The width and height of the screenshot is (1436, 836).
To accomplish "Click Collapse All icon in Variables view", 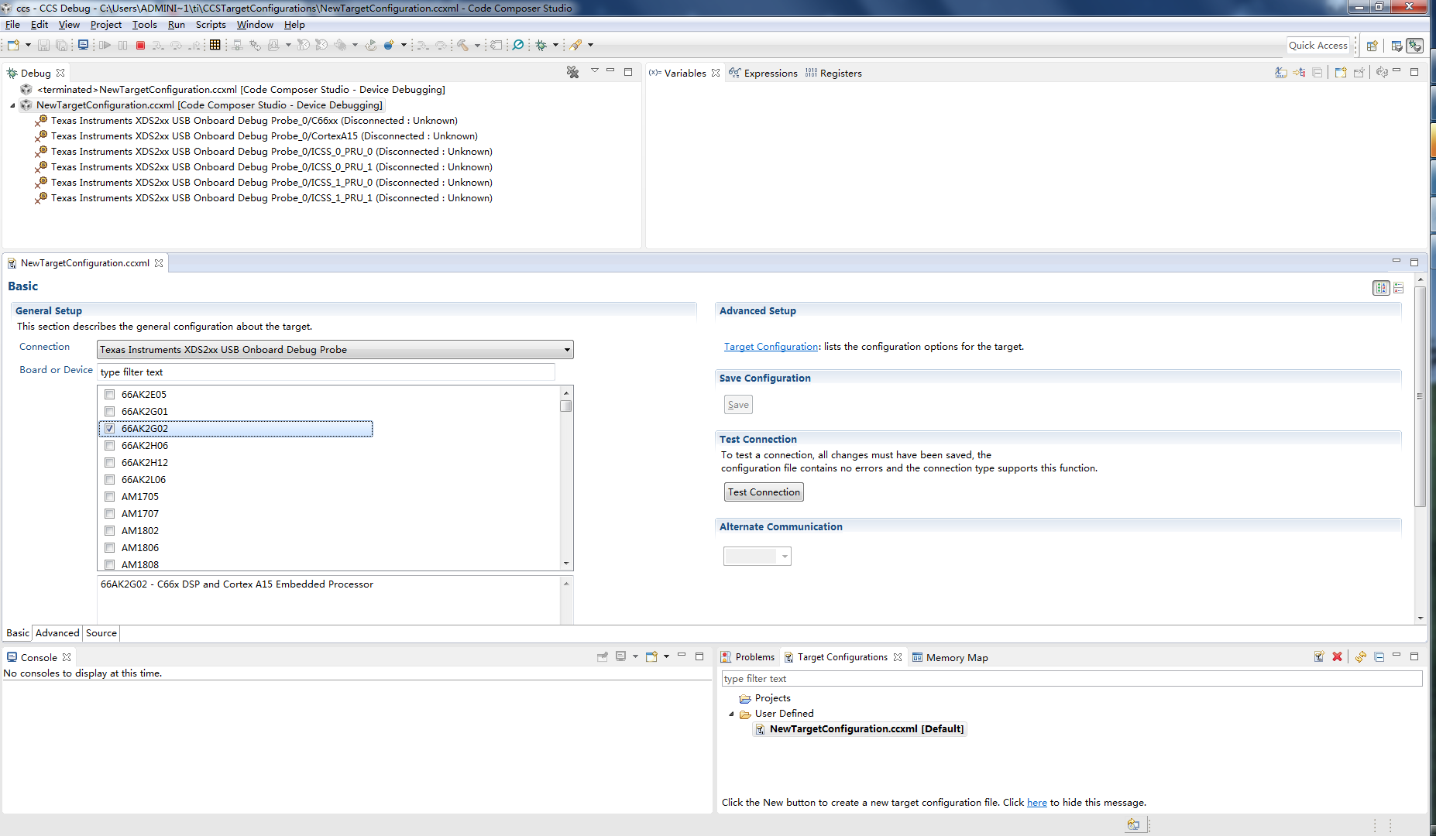I will tap(1317, 73).
